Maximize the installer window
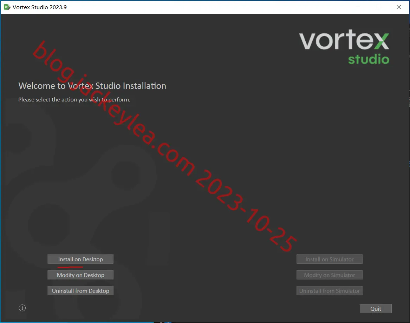410x323 pixels. (x=378, y=7)
